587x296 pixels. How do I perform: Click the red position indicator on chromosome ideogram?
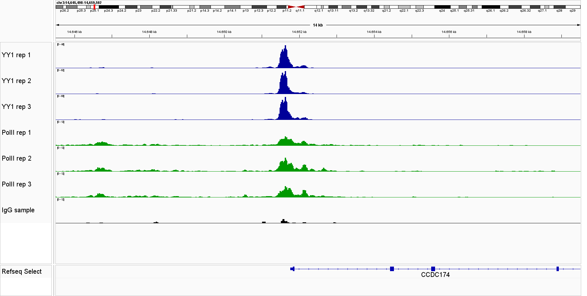coord(94,7)
